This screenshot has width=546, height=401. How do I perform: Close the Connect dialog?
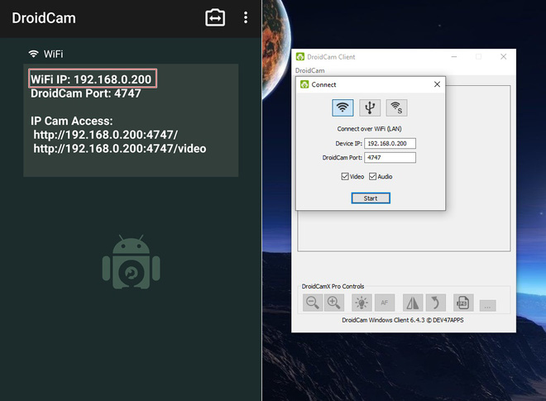437,84
